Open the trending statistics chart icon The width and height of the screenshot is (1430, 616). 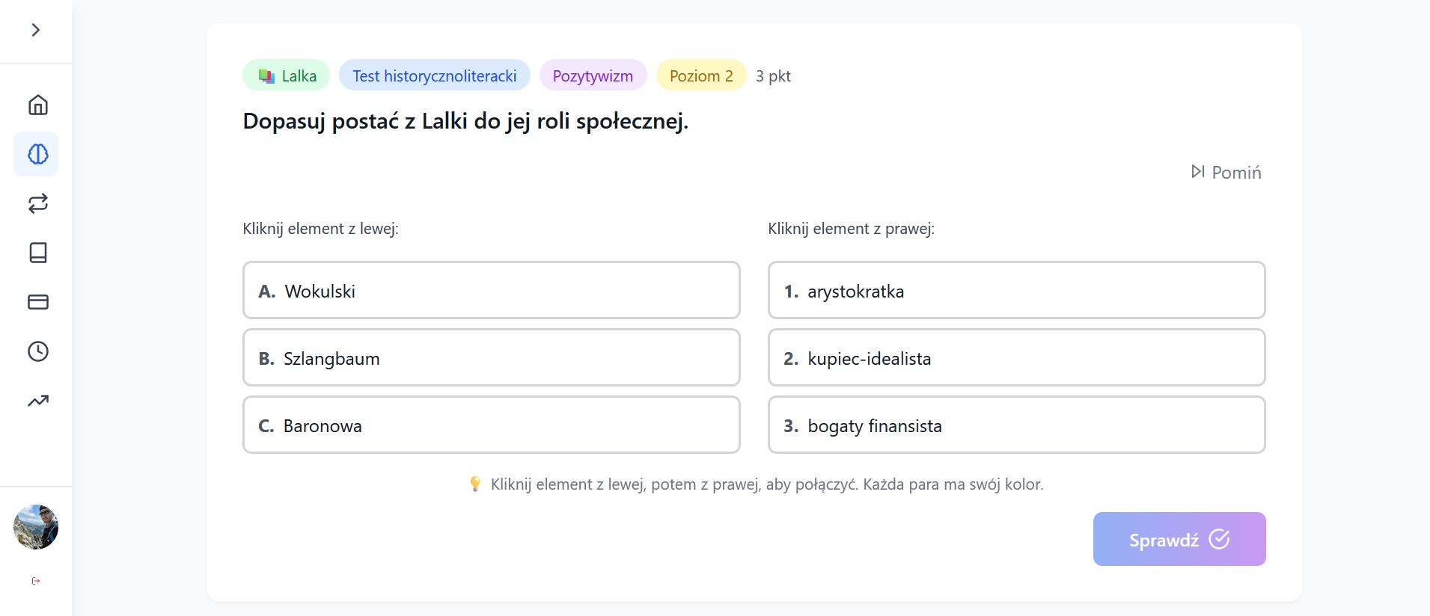[x=37, y=401]
